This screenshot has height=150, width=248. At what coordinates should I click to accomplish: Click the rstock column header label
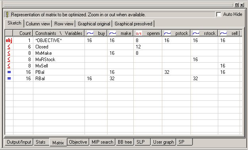click(210, 33)
